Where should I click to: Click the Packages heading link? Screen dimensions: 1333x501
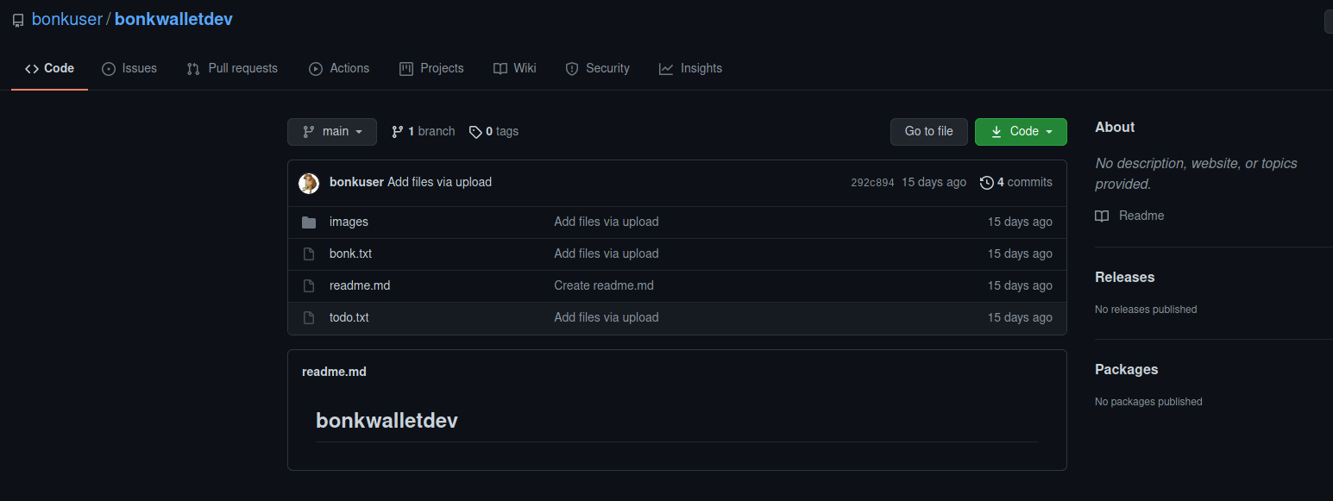tap(1126, 369)
